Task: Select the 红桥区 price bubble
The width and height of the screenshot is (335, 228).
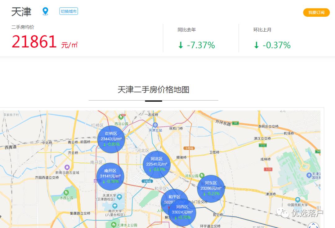Action: tap(111, 139)
